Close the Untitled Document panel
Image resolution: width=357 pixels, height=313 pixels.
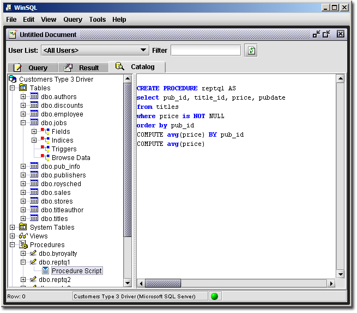pos(341,34)
